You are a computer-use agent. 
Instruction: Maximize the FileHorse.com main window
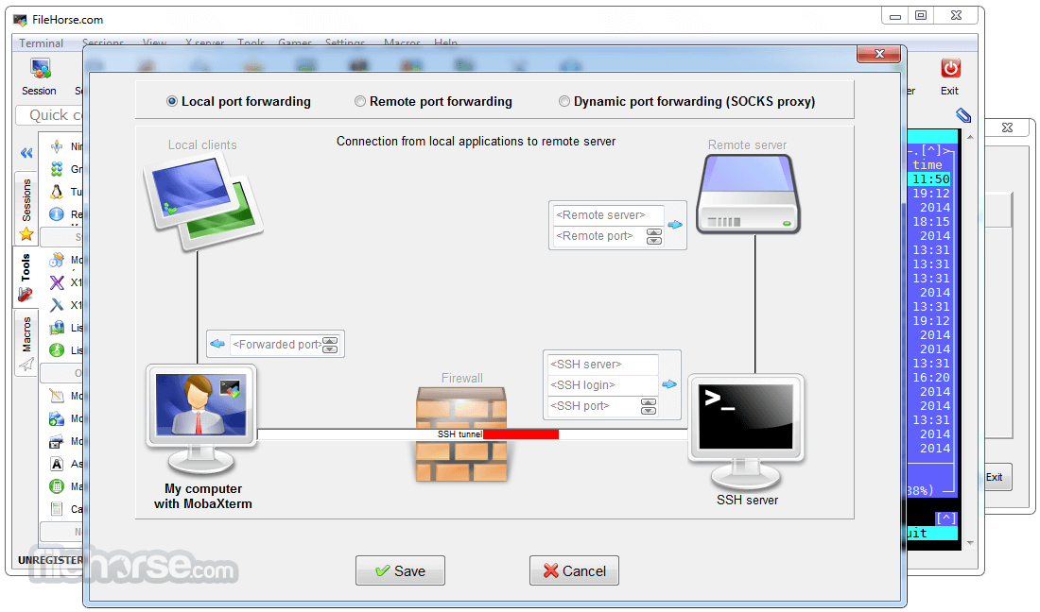[921, 15]
